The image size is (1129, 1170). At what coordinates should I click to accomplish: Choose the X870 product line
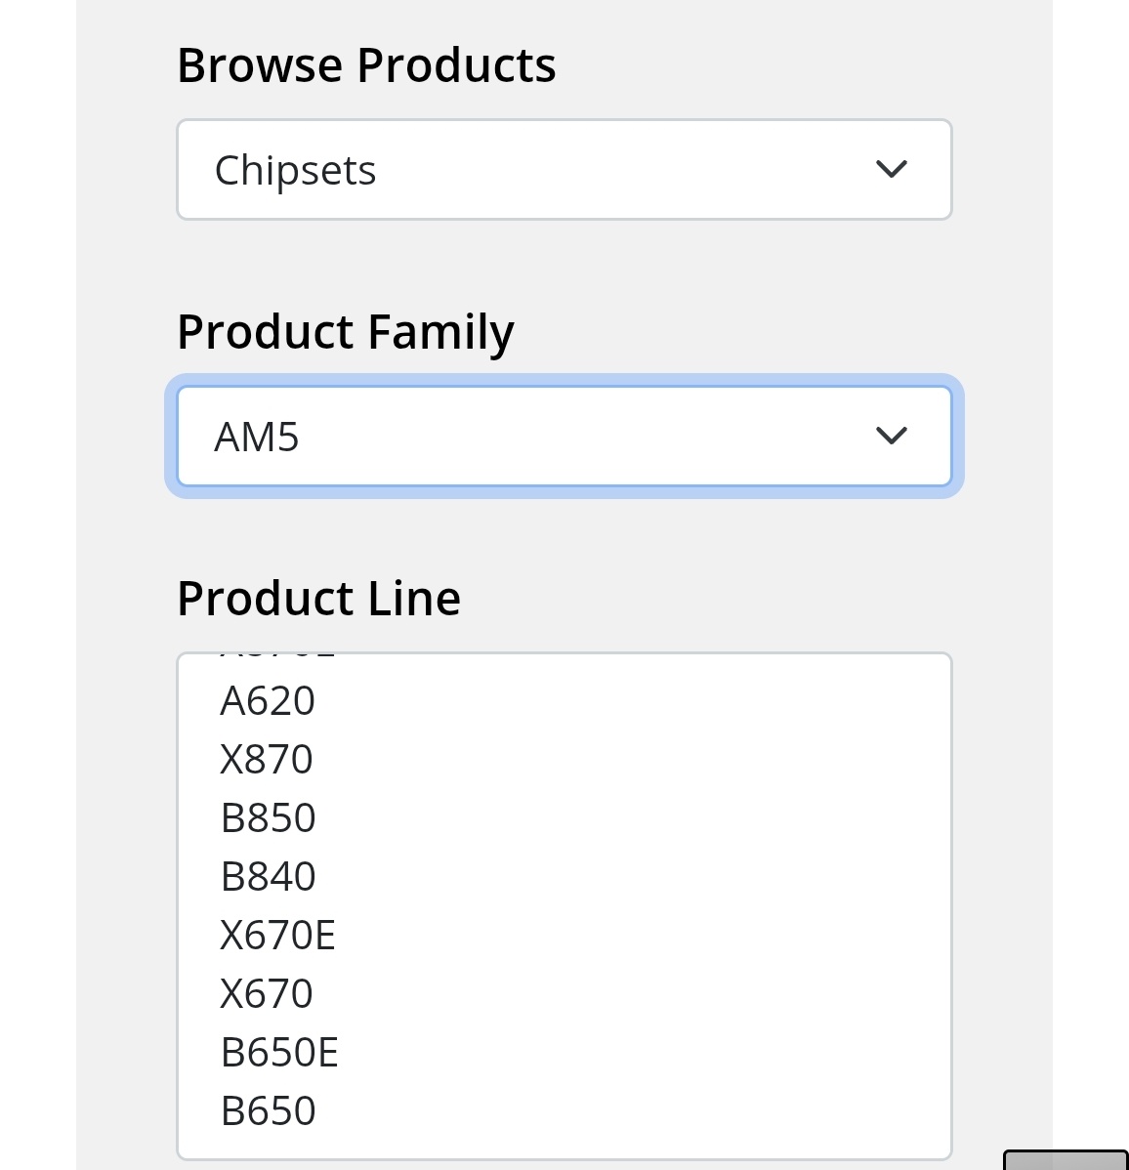point(267,760)
